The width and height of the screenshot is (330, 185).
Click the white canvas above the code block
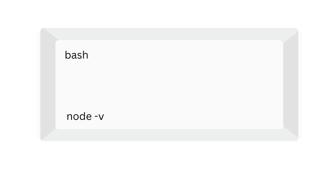coord(169,13)
